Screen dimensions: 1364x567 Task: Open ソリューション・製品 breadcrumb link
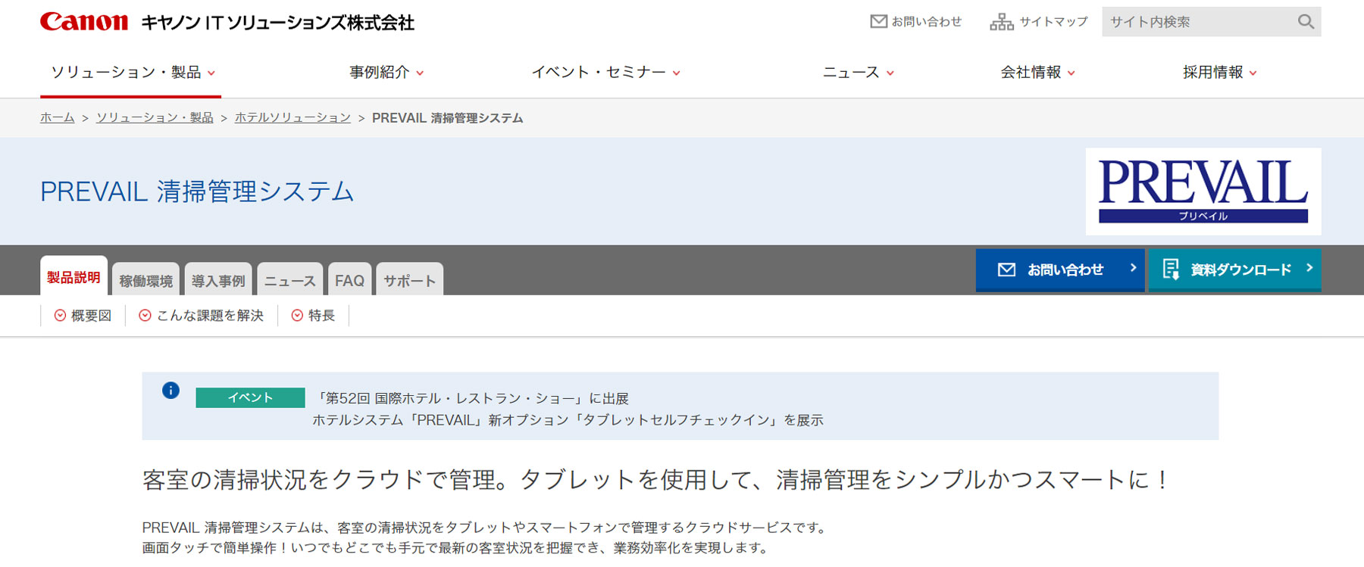point(155,118)
